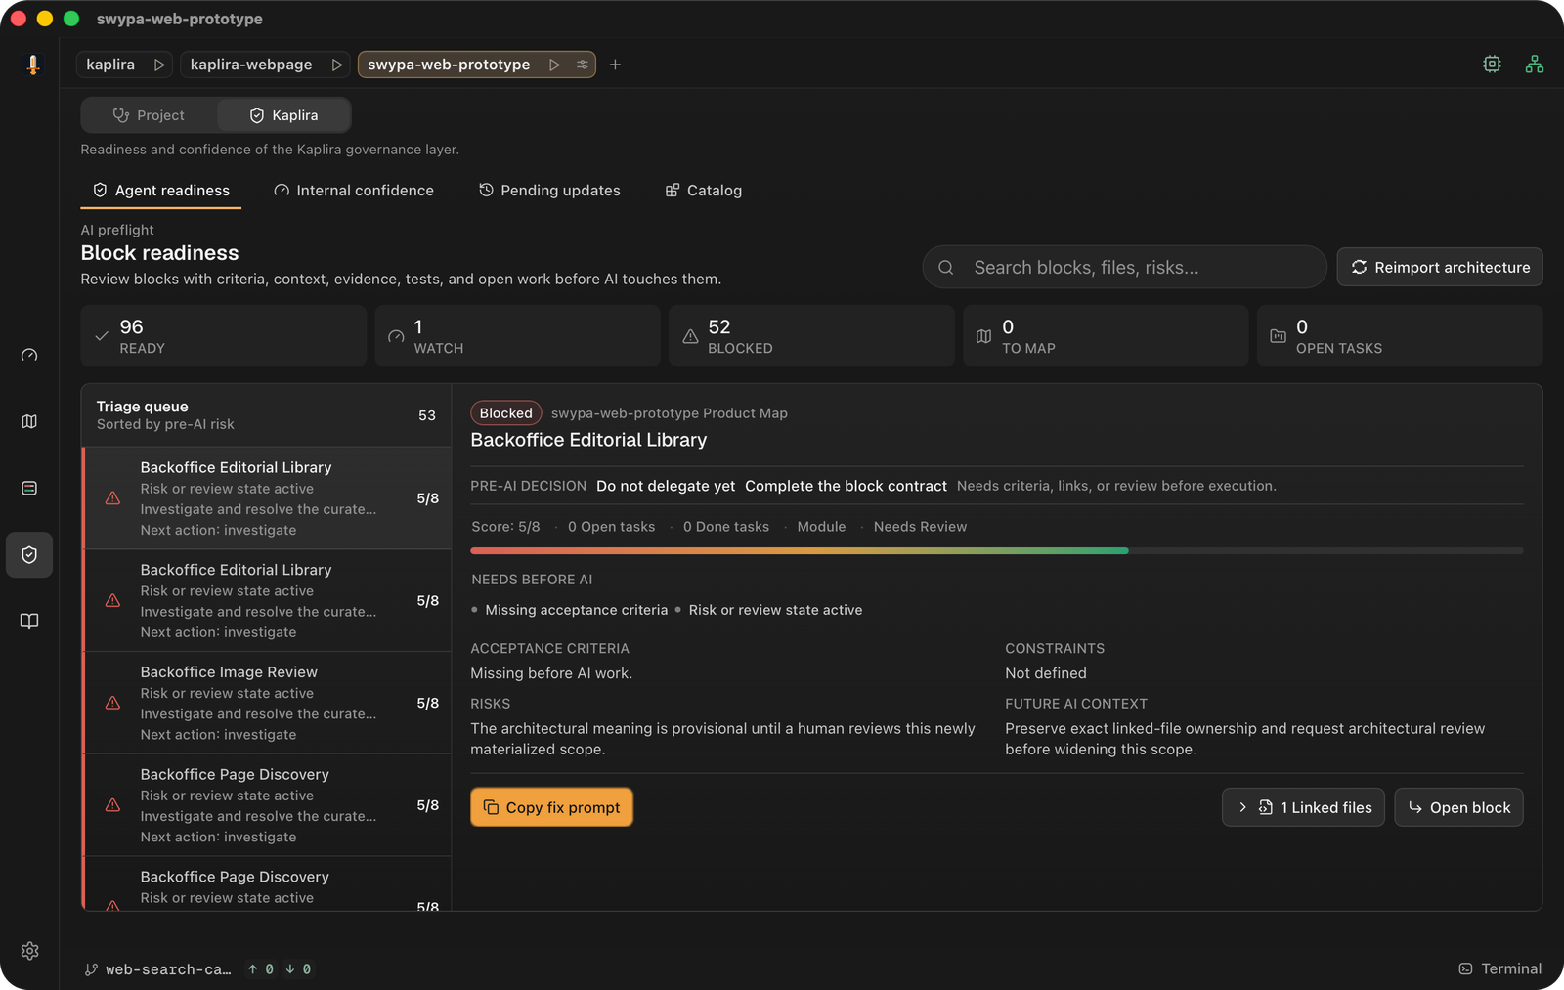
Task: Select the Agent readiness tab
Action: point(161,191)
